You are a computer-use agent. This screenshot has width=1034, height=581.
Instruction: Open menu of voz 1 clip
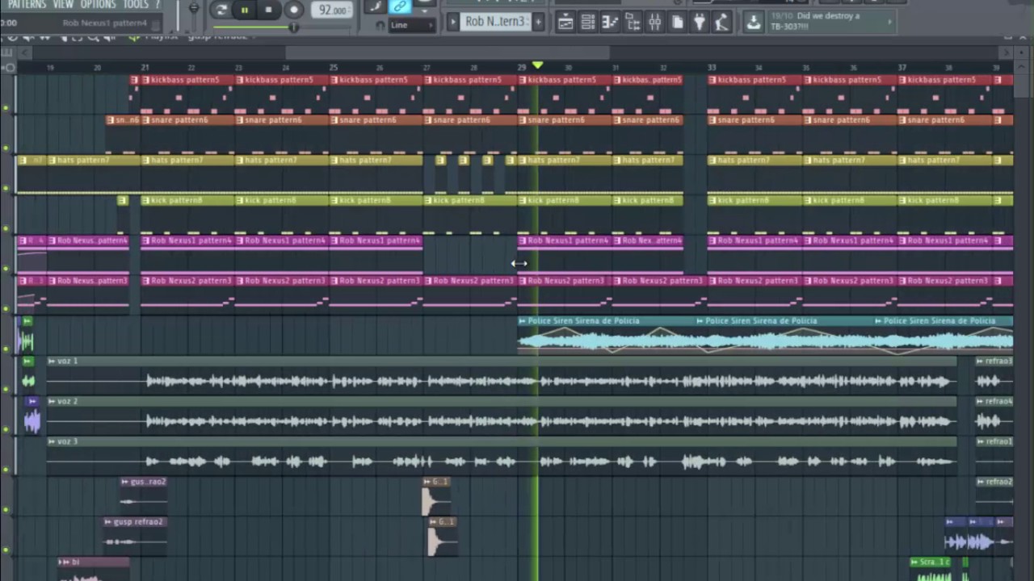(52, 362)
